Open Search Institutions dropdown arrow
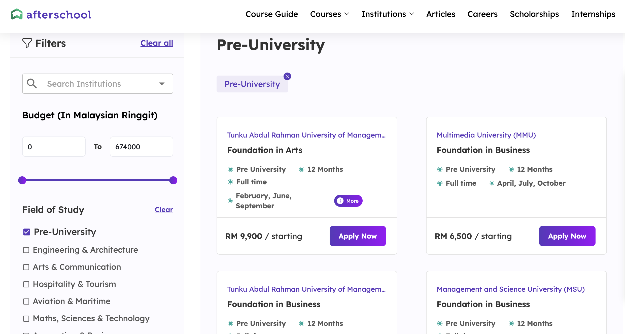The width and height of the screenshot is (625, 334). [162, 84]
